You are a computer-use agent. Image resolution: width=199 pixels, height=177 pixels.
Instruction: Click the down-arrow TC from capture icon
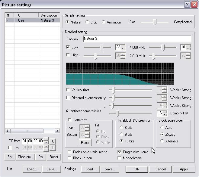click(x=53, y=141)
